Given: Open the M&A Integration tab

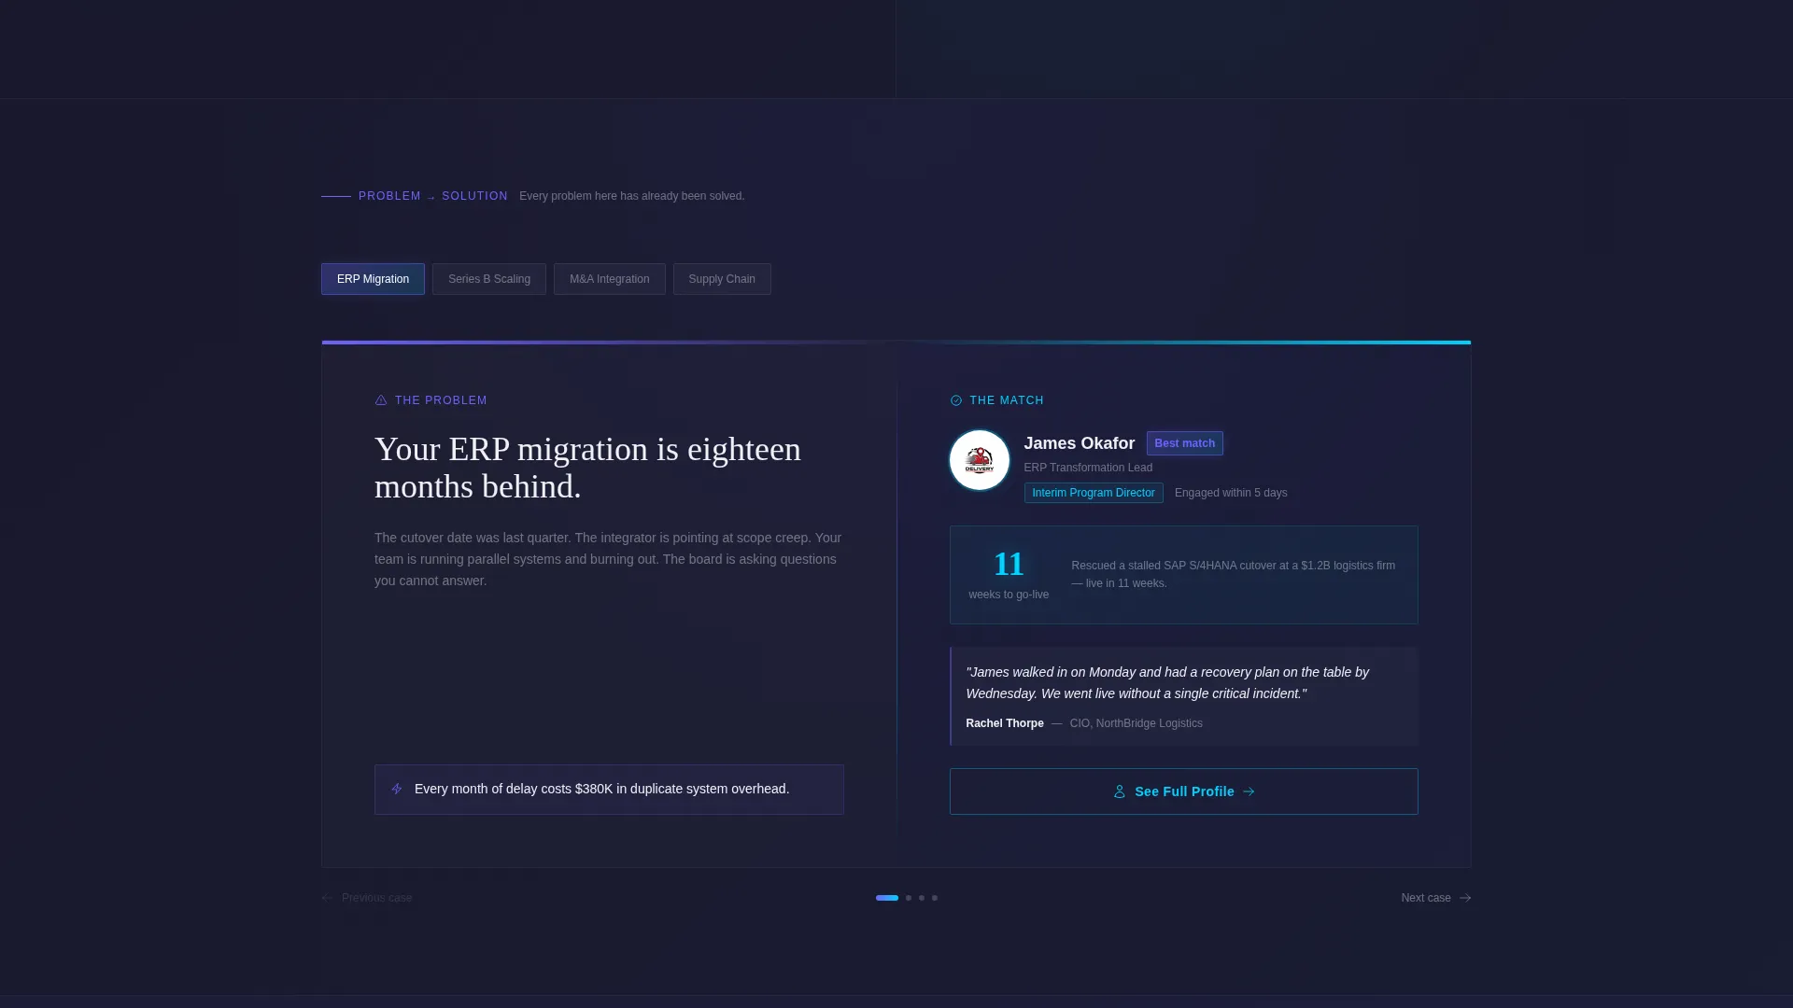Looking at the screenshot, I should pos(609,279).
